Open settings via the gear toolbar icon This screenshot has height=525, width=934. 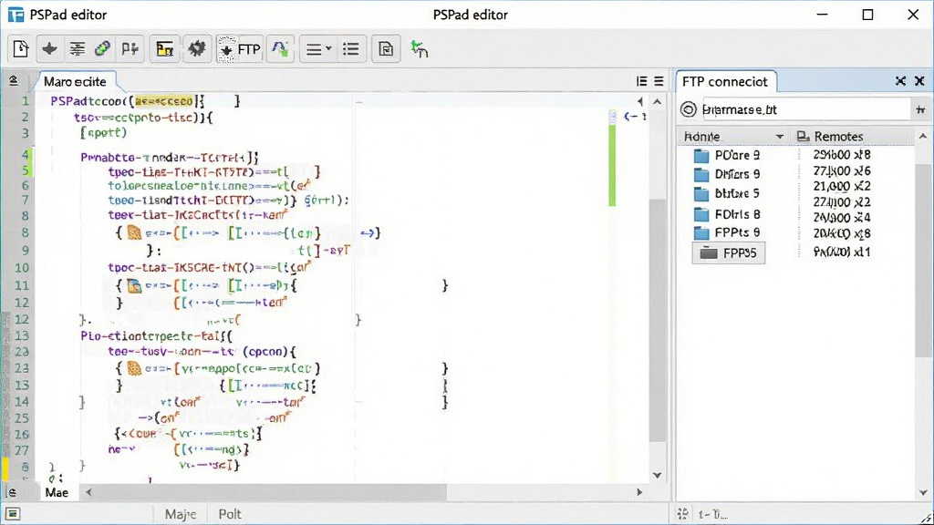pos(196,49)
